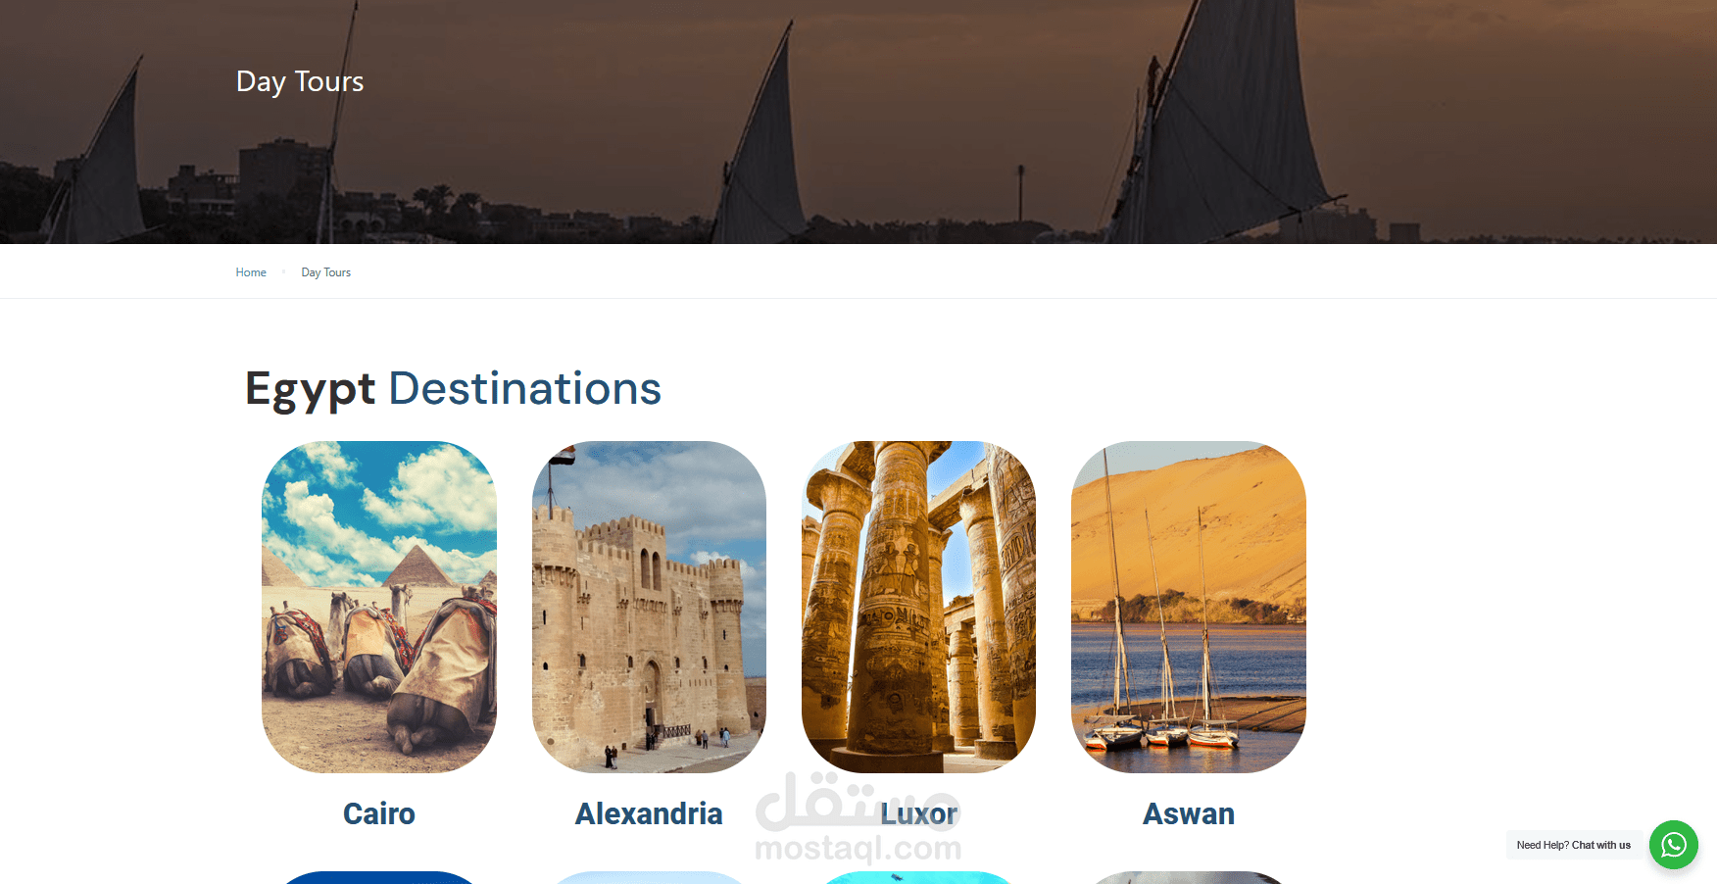Click the Egypt Destinations section heading

(x=453, y=388)
